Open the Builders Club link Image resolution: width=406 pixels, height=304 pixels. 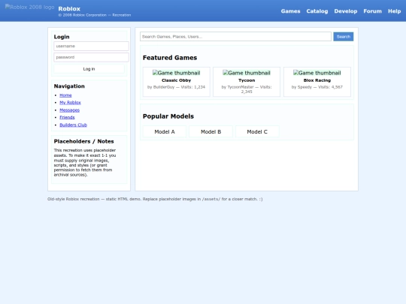pyautogui.click(x=73, y=125)
